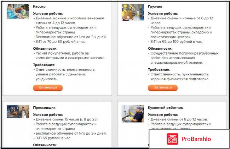Click Условия работы heading in Кассир card
Image resolution: width=230 pixels, height=149 pixels.
coord(48,14)
